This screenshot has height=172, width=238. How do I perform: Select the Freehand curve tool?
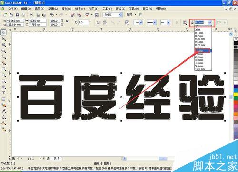point(3,57)
